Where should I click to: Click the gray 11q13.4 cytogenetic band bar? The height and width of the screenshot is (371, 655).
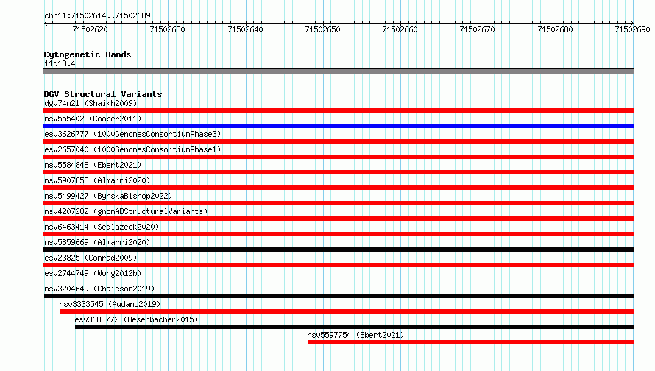(x=339, y=71)
